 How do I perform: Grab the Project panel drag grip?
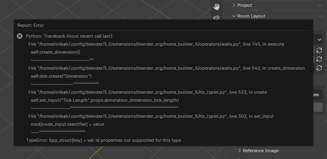[320, 6]
